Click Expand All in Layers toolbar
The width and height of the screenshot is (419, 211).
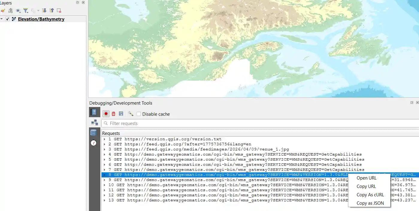[44, 10]
